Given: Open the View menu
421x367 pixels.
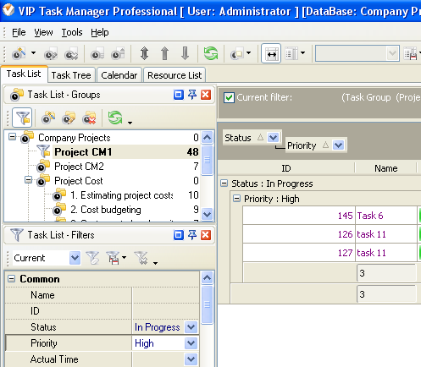Looking at the screenshot, I should tap(43, 32).
